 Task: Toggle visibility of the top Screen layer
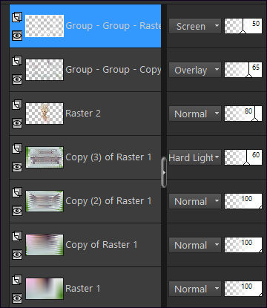pos(17,36)
